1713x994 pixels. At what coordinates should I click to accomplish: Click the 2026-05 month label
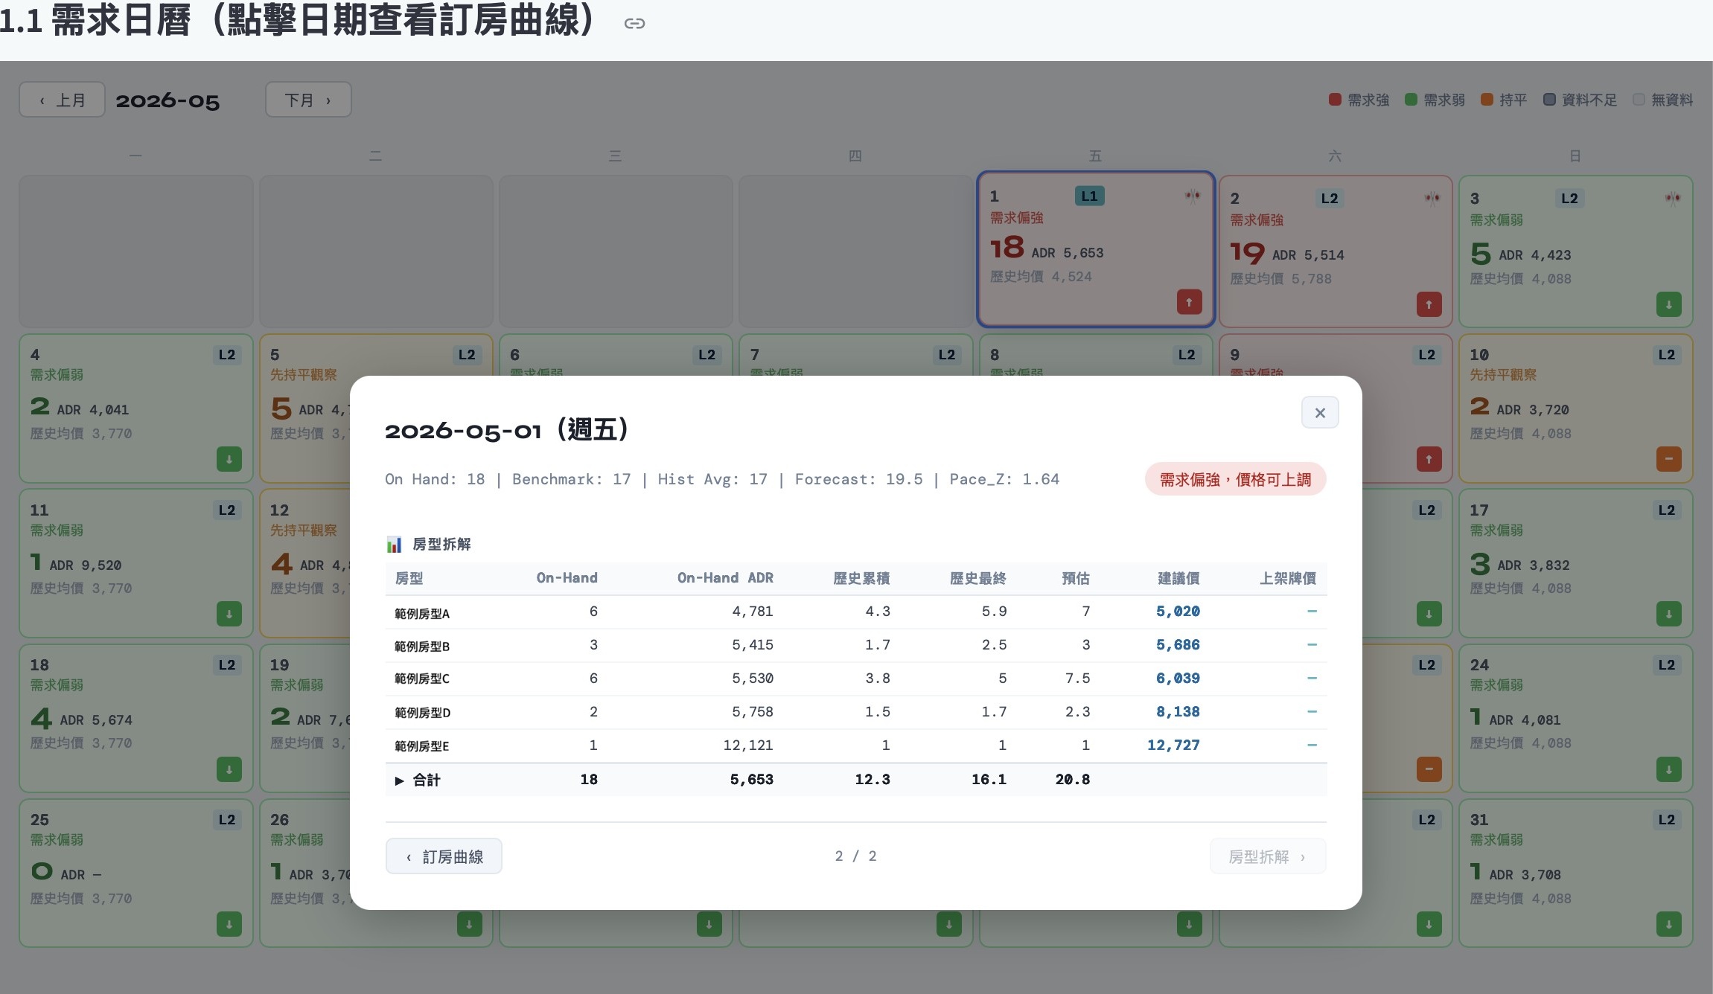[168, 100]
